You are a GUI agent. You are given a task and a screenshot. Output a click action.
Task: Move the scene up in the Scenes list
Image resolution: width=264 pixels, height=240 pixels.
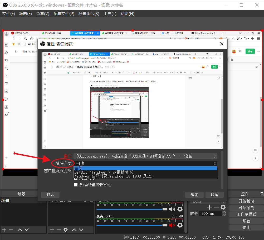coord(20,230)
